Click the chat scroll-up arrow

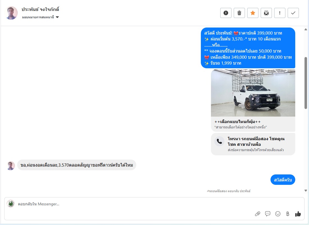pyautogui.click(x=306, y=29)
